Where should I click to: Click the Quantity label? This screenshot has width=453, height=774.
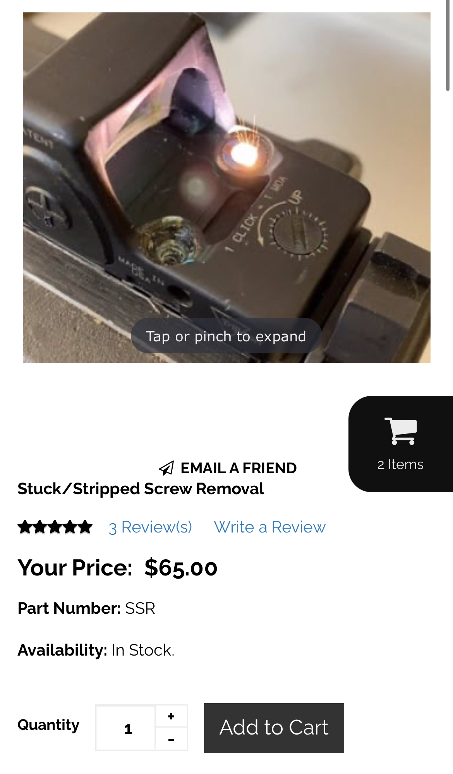pos(48,725)
